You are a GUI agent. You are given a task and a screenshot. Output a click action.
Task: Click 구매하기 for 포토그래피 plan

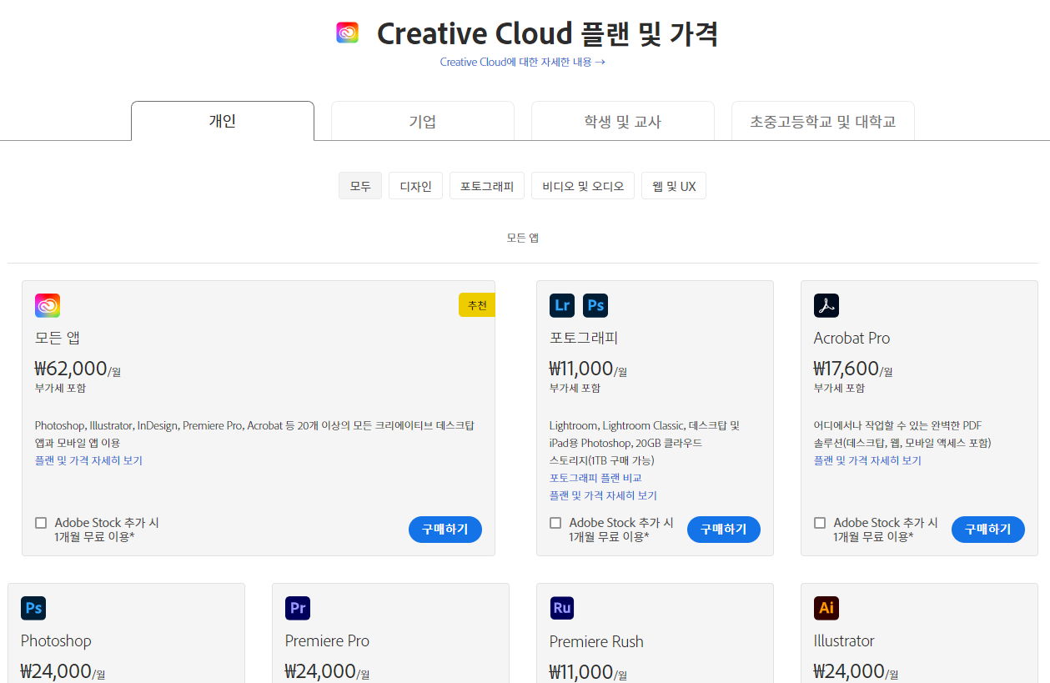pyautogui.click(x=724, y=530)
